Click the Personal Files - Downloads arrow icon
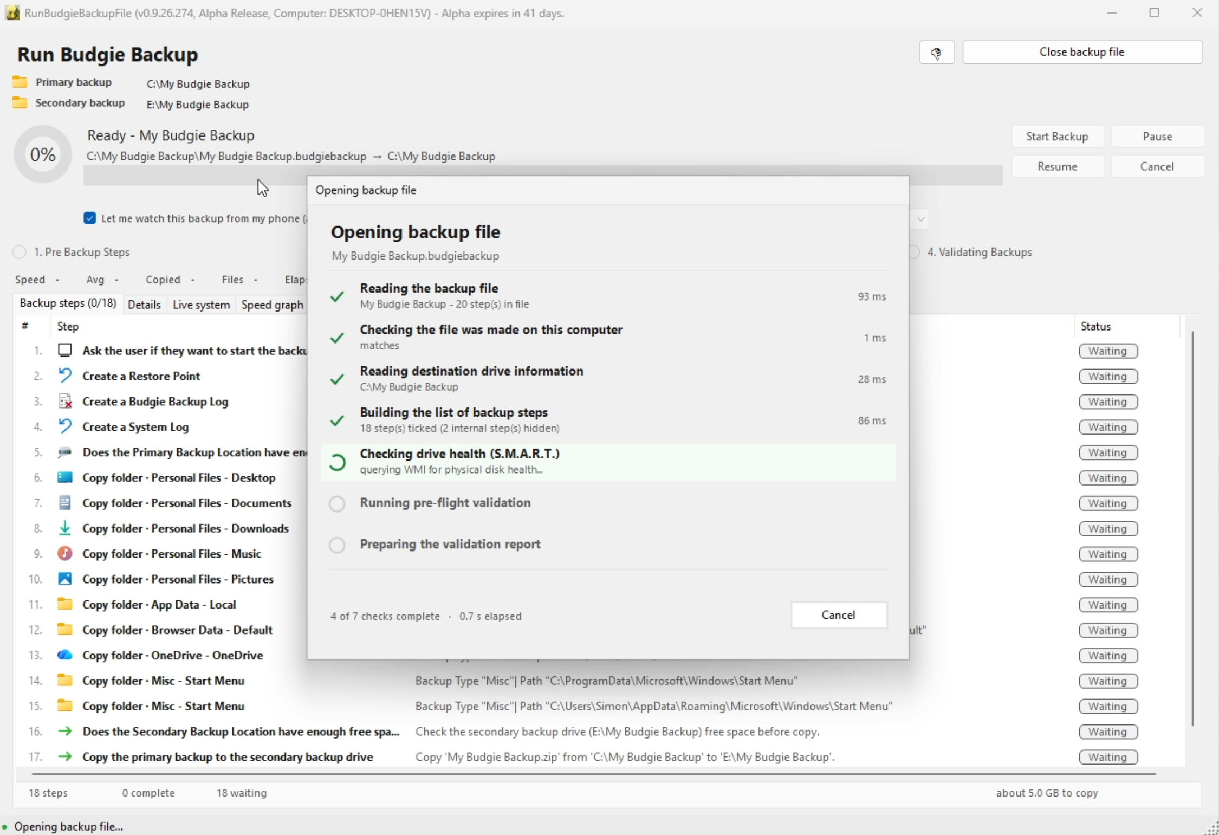Screen dimensions: 1219x835 (x=65, y=528)
